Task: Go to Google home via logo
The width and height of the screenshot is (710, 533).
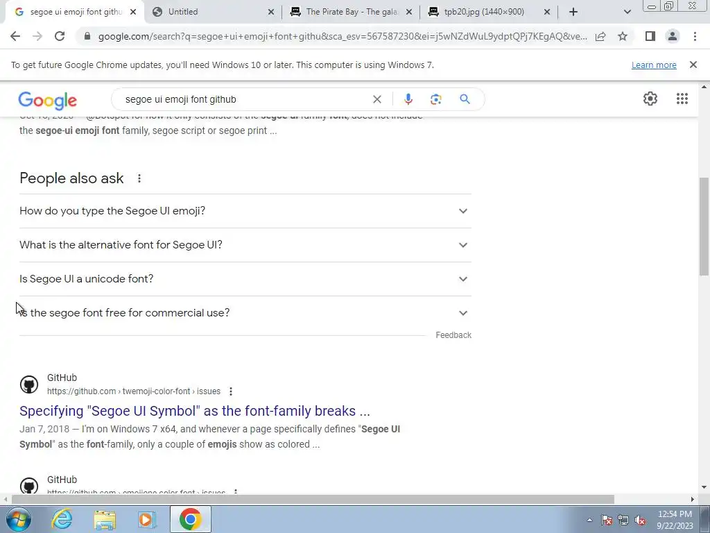Action: 48,101
